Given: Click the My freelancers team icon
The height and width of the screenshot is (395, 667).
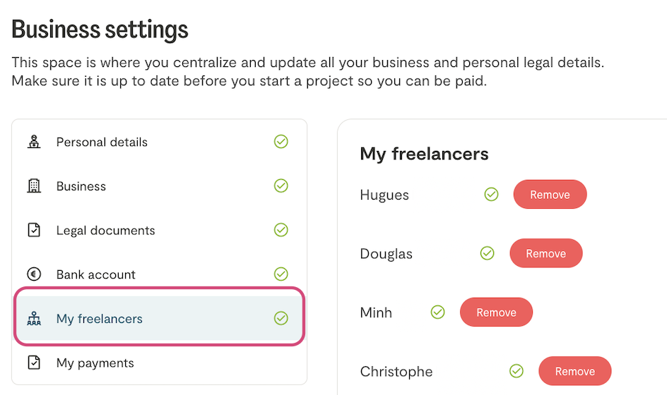Looking at the screenshot, I should pos(34,319).
